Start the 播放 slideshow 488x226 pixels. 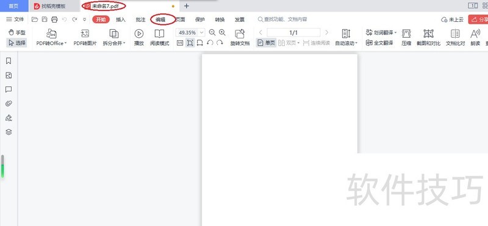click(139, 37)
